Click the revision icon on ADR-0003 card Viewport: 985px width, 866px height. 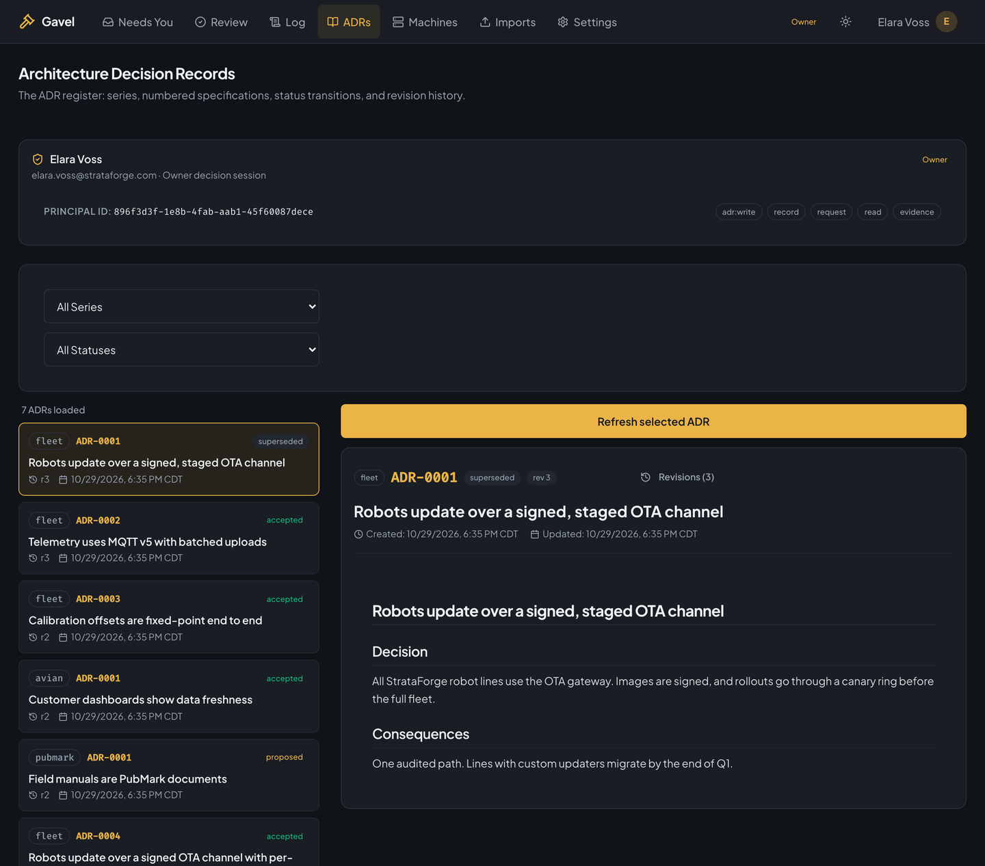pyautogui.click(x=33, y=638)
